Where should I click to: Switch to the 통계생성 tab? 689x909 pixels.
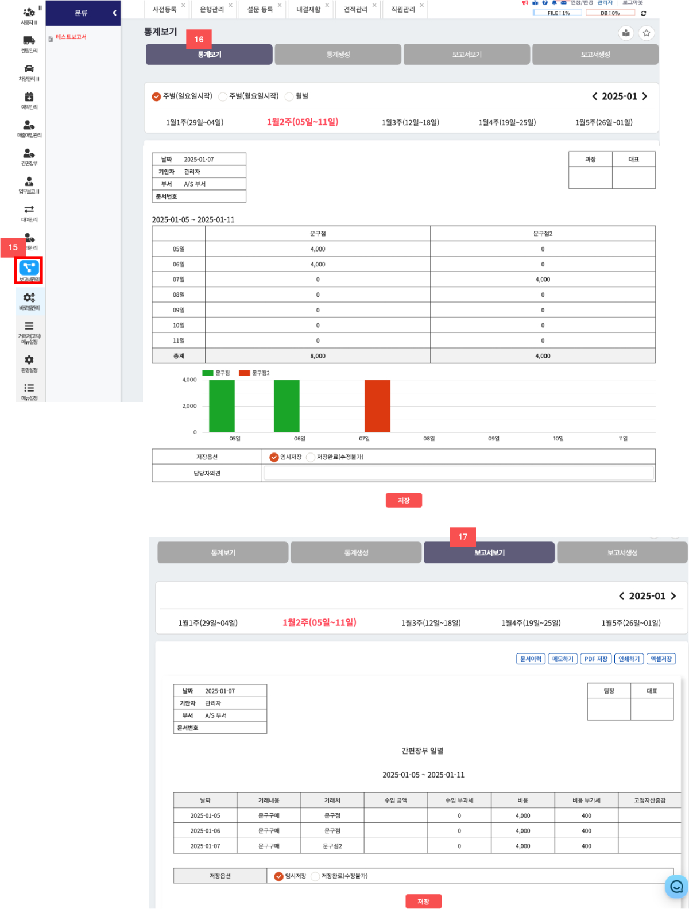click(338, 55)
